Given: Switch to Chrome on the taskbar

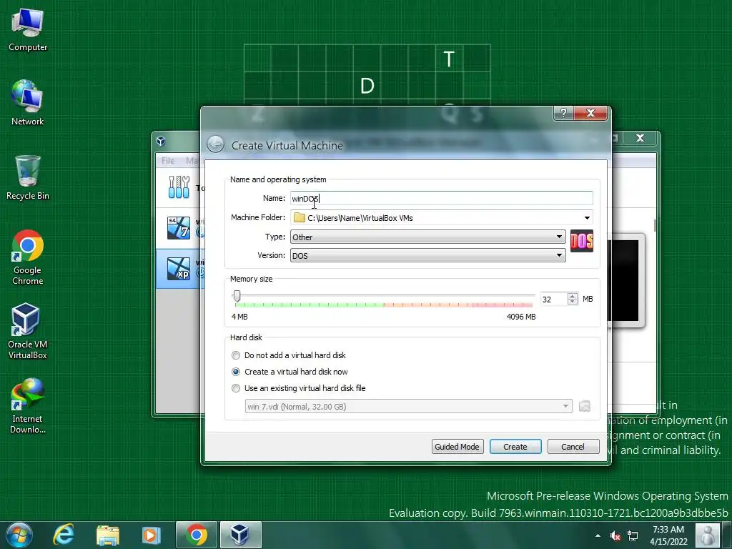Looking at the screenshot, I should pos(197,535).
